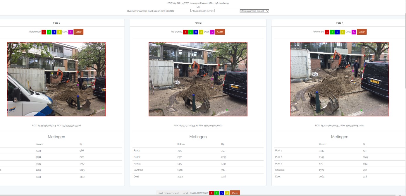Screen dimensions: 406x196
Task: Click the focal length input field
Action: click(x=227, y=11)
